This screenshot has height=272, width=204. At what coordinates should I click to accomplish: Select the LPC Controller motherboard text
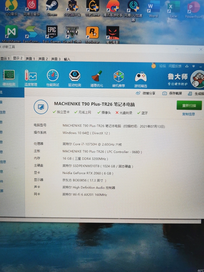click(x=102, y=152)
